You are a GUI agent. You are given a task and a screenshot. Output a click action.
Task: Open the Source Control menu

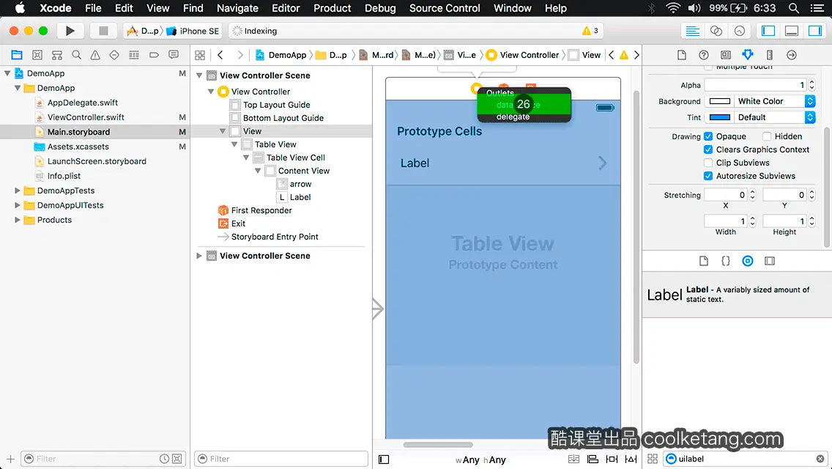445,8
